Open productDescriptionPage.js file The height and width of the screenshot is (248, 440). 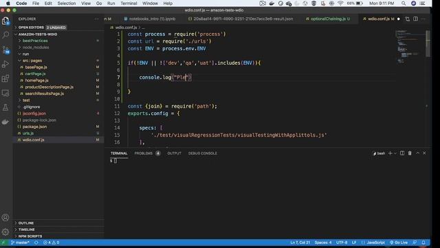pos(49,87)
